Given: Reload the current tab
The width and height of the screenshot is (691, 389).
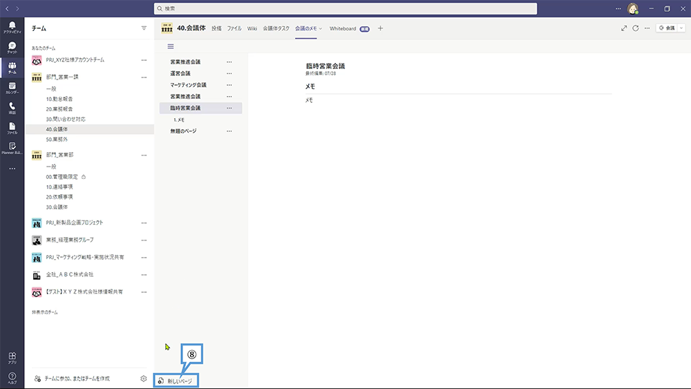Looking at the screenshot, I should click(636, 28).
